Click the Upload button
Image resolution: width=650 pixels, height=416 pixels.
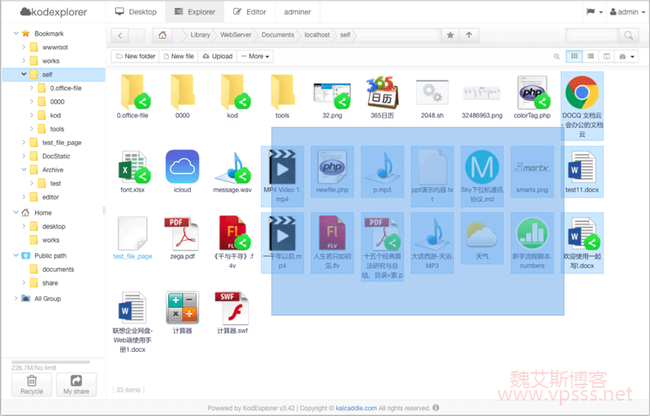(216, 56)
